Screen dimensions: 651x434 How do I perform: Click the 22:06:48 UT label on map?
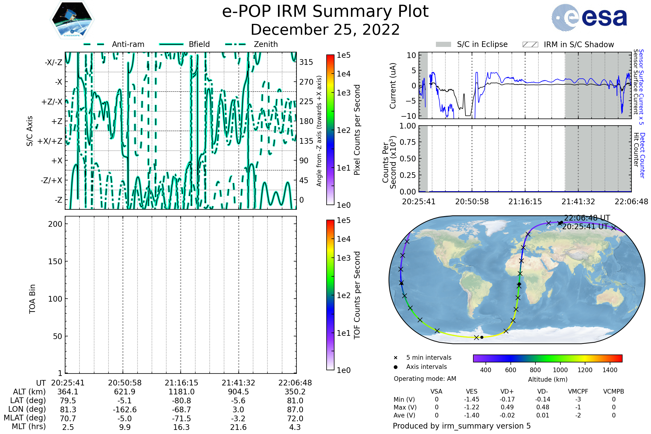[587, 218]
